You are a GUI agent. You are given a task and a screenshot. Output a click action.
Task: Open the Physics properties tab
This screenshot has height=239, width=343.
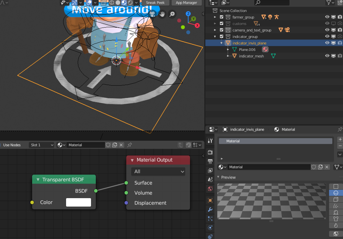click(210, 228)
